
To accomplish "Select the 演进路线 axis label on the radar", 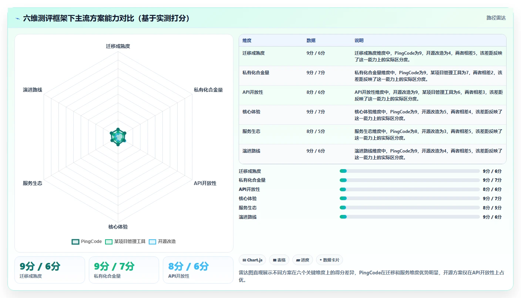I will coord(33,90).
